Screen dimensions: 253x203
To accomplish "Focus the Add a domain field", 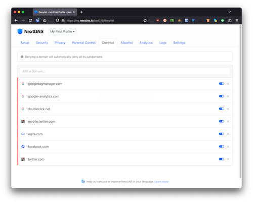I will (x=125, y=71).
